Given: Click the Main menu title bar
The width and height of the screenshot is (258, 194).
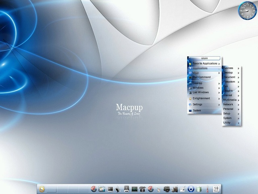Looking at the screenshot, I should pos(204,58).
